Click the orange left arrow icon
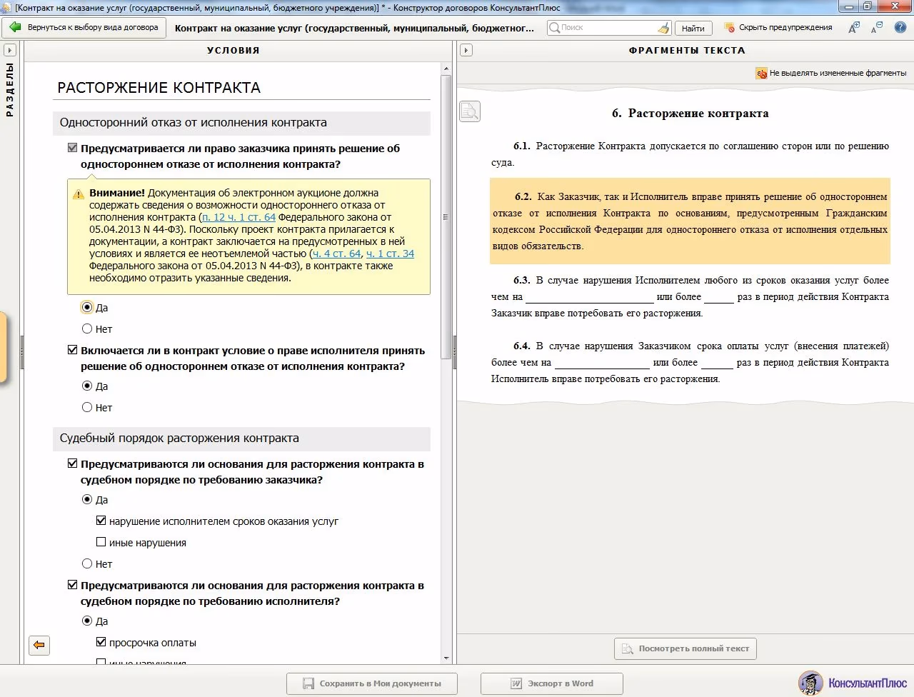This screenshot has width=914, height=697. [x=39, y=645]
